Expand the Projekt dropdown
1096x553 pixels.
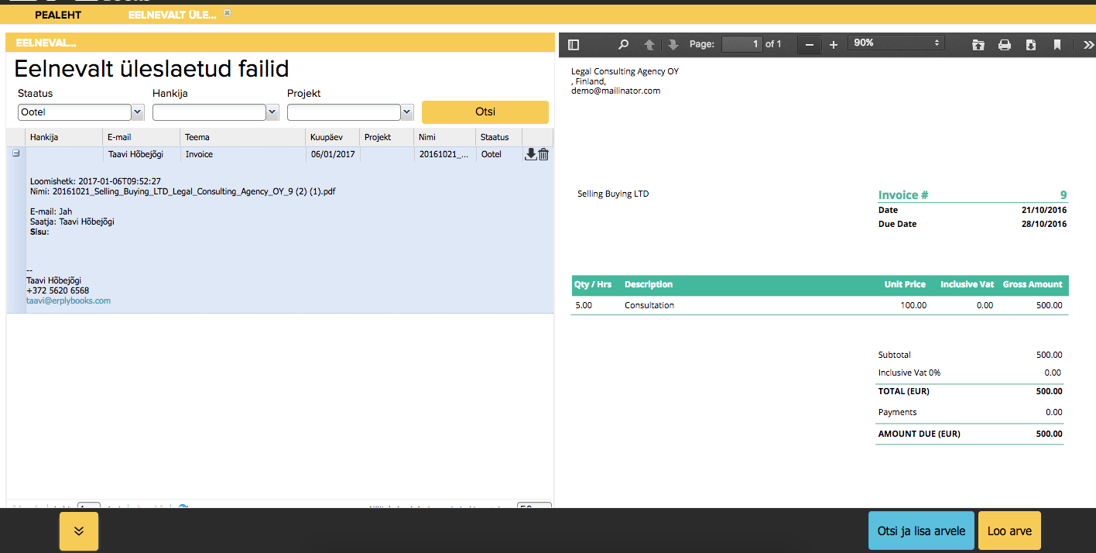pos(407,112)
